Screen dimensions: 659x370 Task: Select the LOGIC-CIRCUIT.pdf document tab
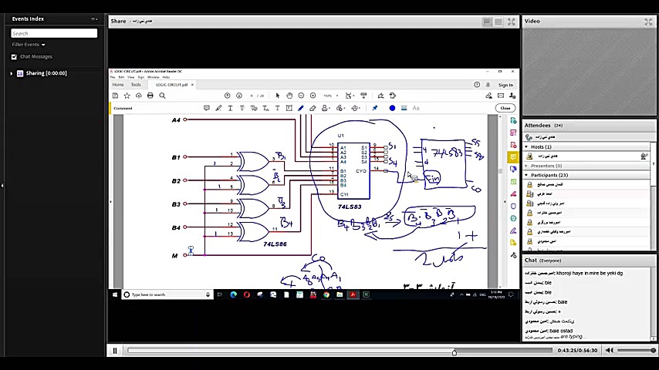[171, 85]
